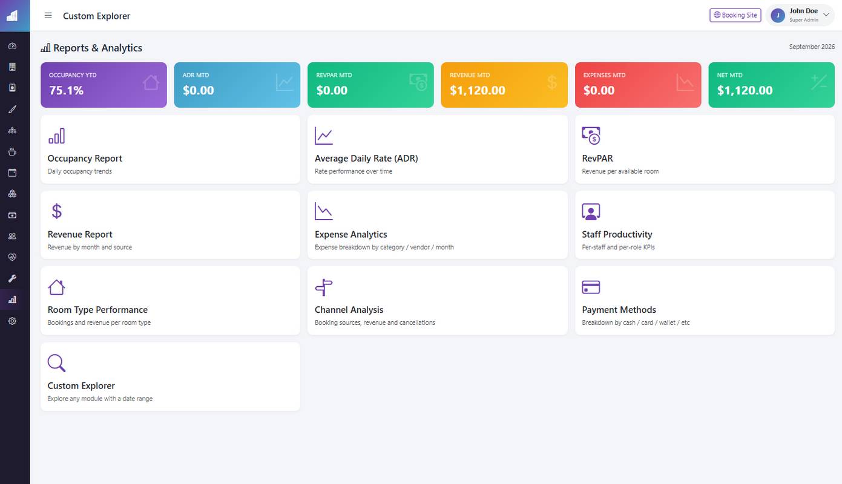The height and width of the screenshot is (484, 842).
Task: Open the RevPAR report card
Action: coord(705,149)
